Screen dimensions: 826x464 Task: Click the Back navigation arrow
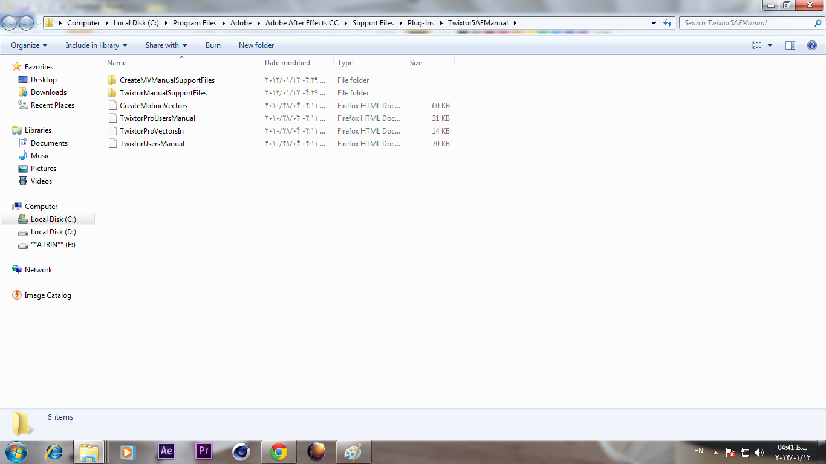point(10,23)
